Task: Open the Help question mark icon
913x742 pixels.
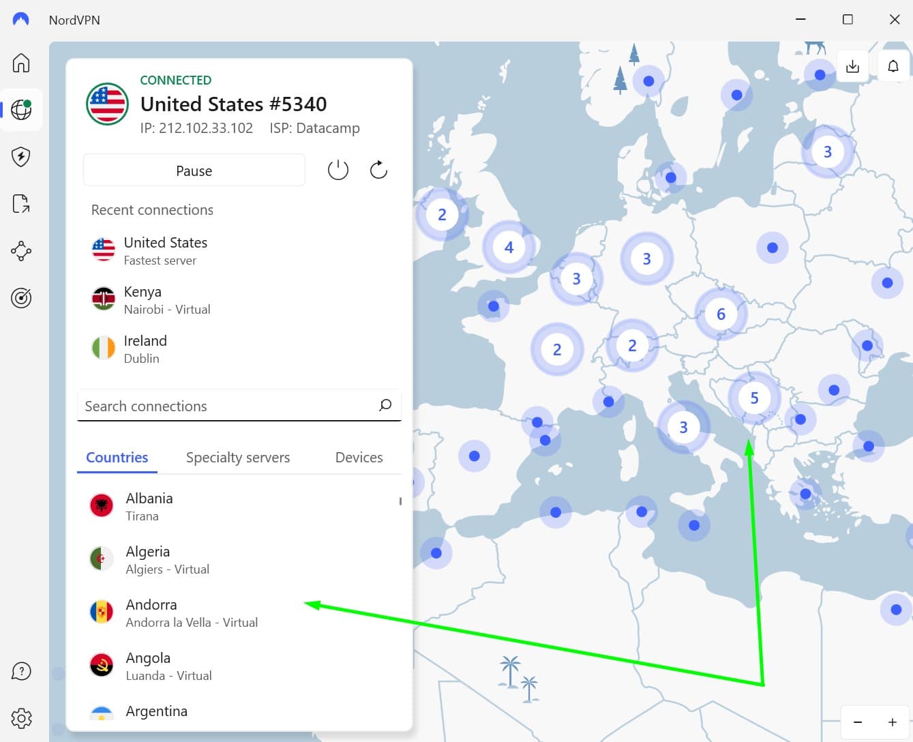Action: pos(21,671)
